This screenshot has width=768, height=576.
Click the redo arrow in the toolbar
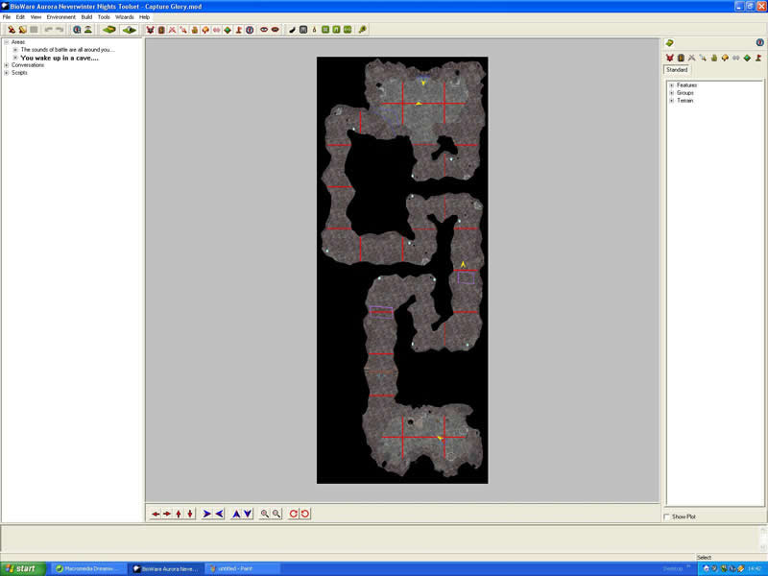tap(60, 30)
